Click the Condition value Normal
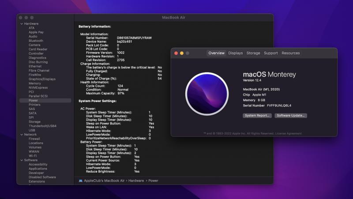 click(x=123, y=89)
